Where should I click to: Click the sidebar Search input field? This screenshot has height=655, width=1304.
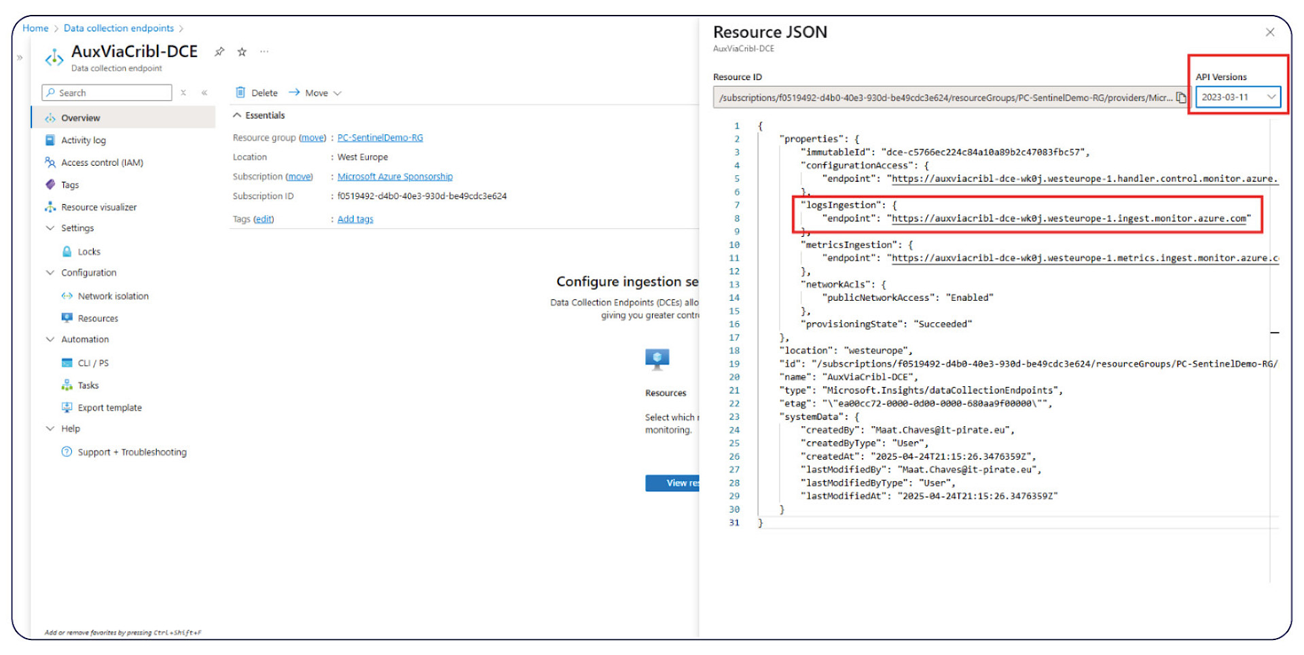point(109,93)
